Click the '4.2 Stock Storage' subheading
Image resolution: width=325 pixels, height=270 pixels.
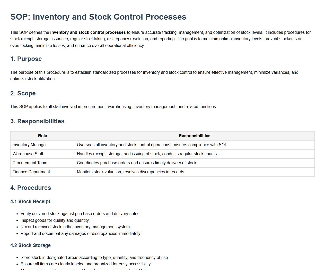(x=30, y=246)
